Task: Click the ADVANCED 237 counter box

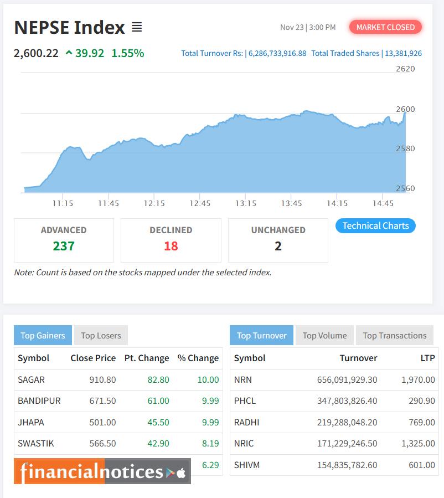Action: click(64, 240)
